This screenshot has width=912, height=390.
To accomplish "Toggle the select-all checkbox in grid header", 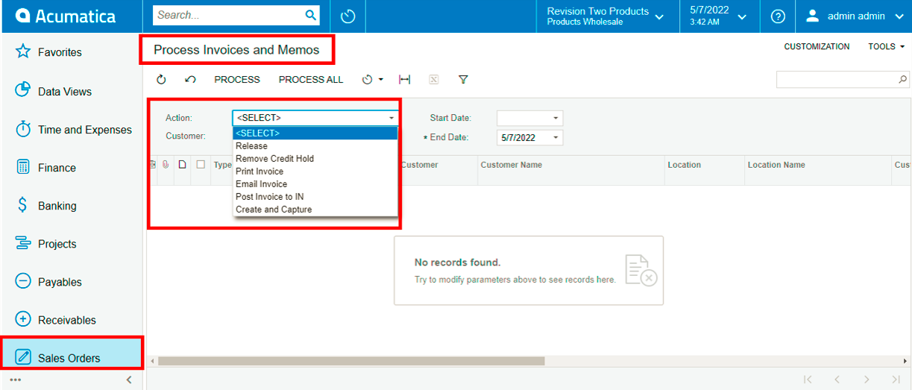I will click(x=201, y=164).
